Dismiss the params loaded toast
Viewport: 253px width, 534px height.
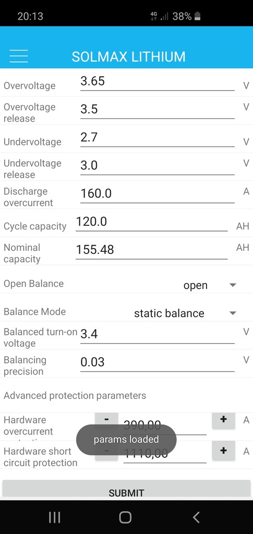click(x=126, y=440)
